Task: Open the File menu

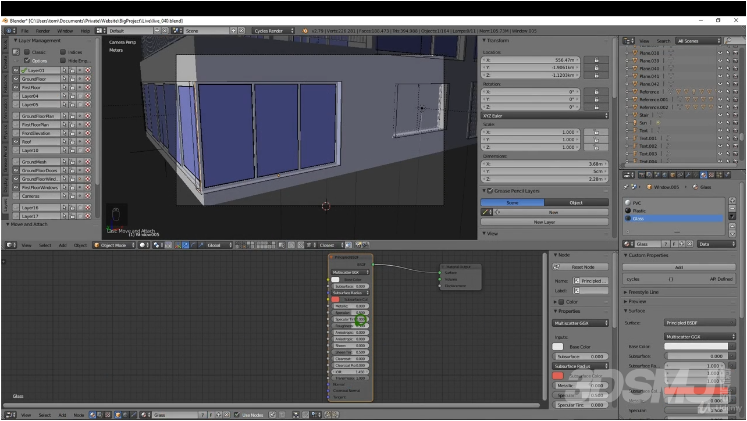Action: (24, 31)
